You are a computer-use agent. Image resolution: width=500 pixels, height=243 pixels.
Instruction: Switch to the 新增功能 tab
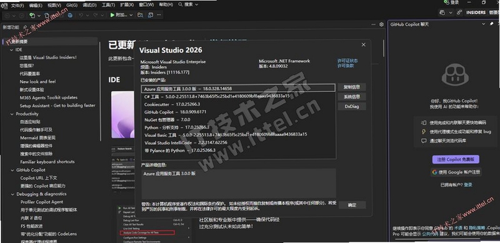pyautogui.click(x=11, y=27)
